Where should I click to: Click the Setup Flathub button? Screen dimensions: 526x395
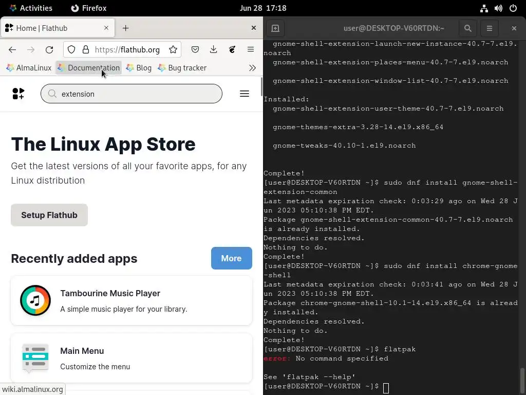49,215
